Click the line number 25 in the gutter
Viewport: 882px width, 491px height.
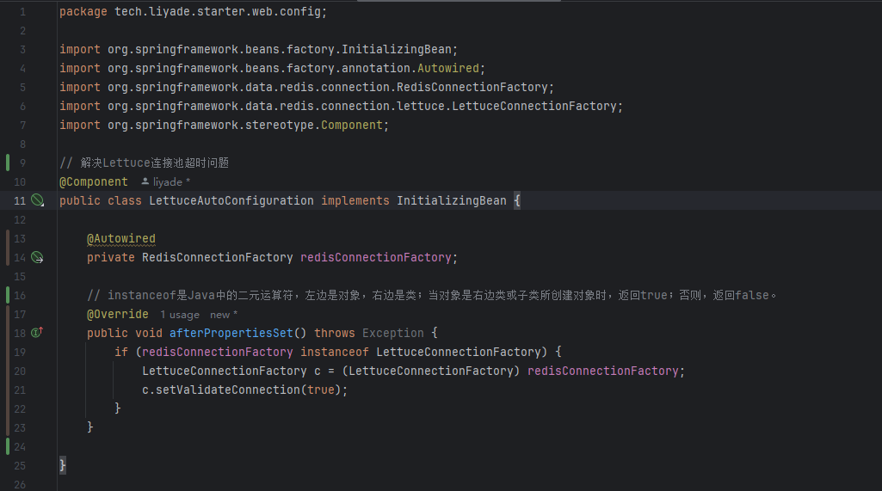[20, 466]
